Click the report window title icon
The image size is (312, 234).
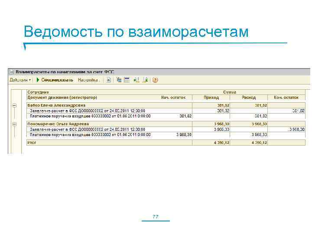(x=12, y=72)
